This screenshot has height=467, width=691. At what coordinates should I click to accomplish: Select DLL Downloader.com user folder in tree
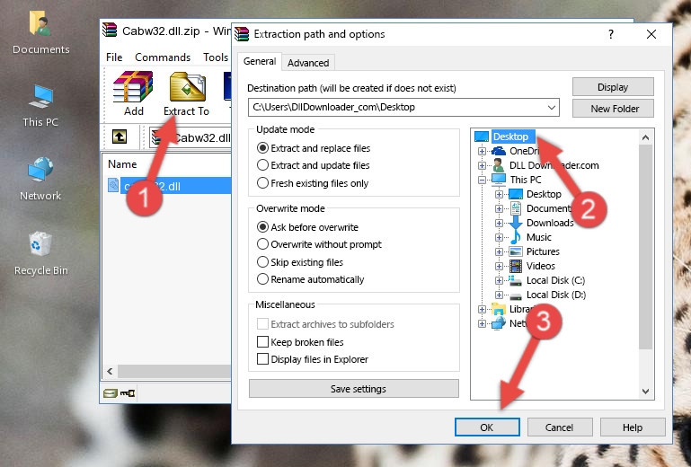554,165
